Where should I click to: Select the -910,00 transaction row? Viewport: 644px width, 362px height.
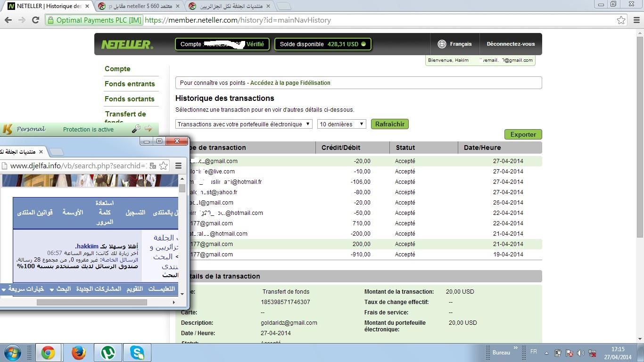pyautogui.click(x=359, y=255)
